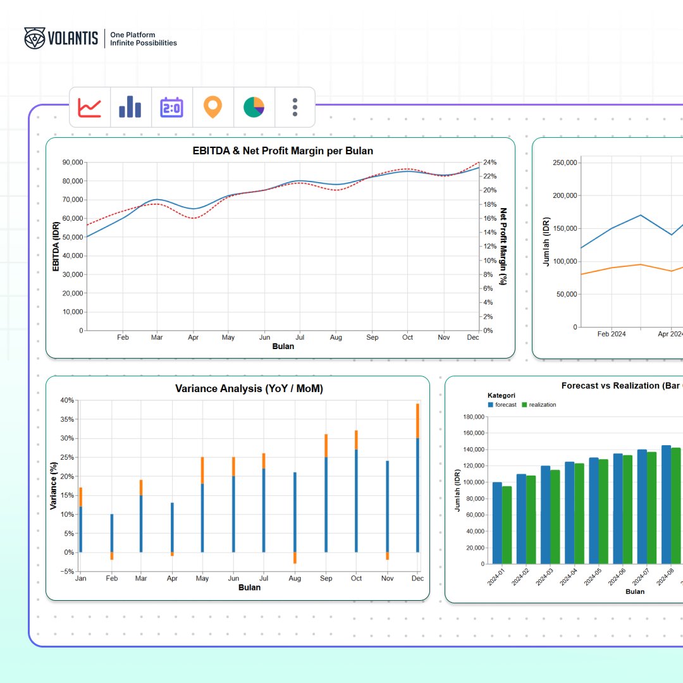Click the Aug bar in Variance Analysis
The height and width of the screenshot is (683, 683).
tap(295, 517)
